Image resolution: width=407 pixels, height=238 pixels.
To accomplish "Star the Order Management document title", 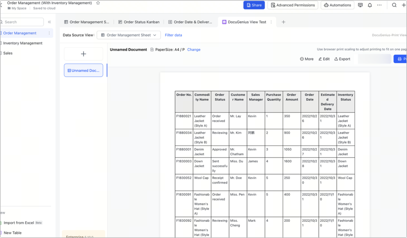I will (x=97, y=3).
